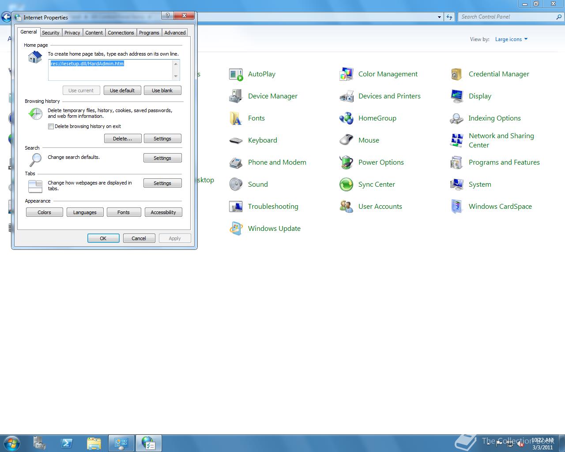Image resolution: width=565 pixels, height=452 pixels.
Task: Open the System icon
Action: 457,185
